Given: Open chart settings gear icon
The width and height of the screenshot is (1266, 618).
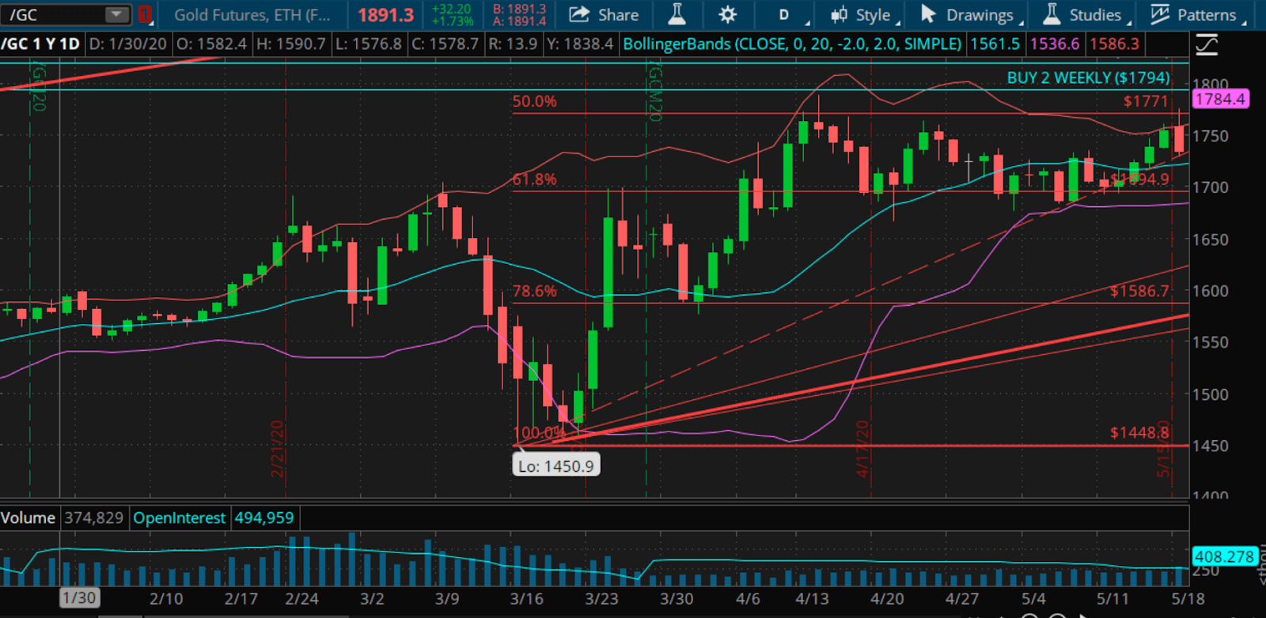Looking at the screenshot, I should [x=727, y=14].
